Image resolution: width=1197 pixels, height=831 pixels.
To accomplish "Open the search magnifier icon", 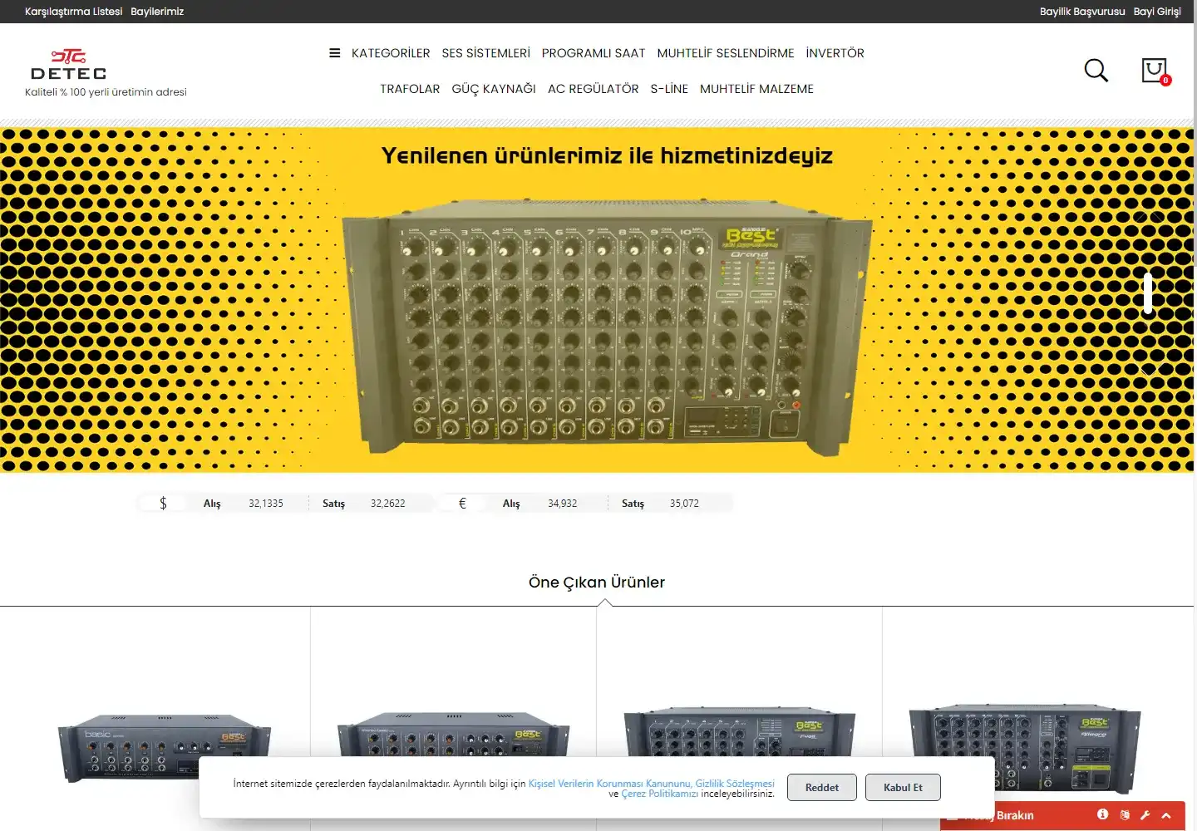I will tap(1096, 71).
